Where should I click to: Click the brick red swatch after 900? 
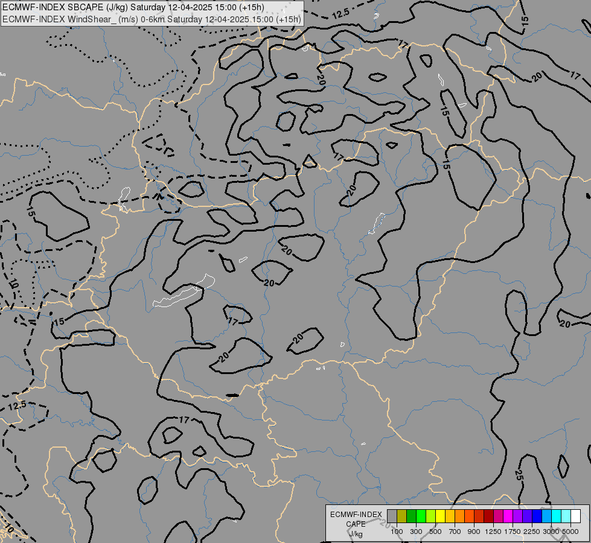pos(479,516)
